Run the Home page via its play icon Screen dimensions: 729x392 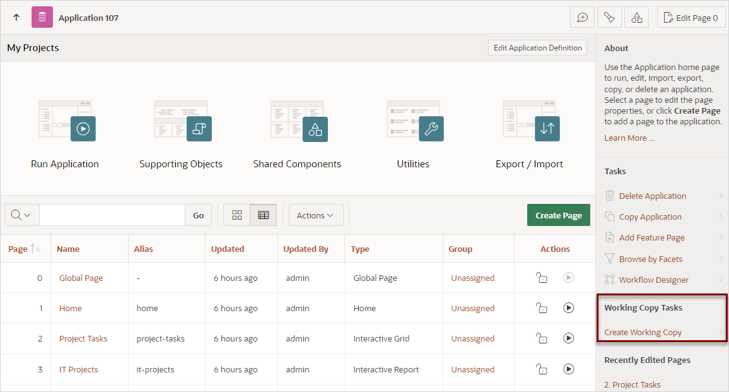[x=568, y=308]
